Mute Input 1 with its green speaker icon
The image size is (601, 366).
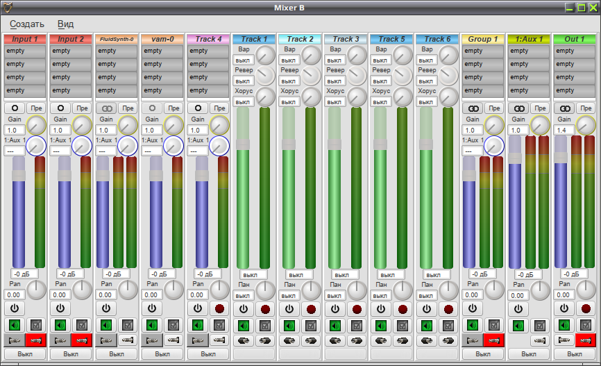pyautogui.click(x=15, y=325)
